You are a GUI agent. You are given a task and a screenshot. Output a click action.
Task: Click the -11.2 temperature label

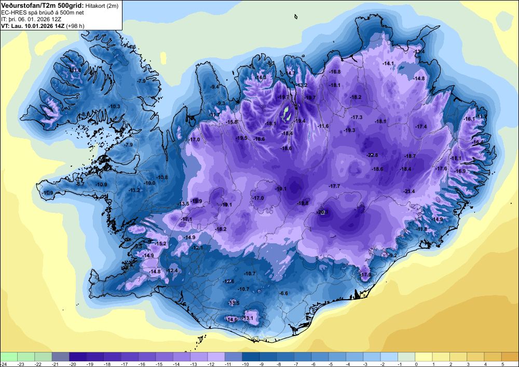(134, 190)
